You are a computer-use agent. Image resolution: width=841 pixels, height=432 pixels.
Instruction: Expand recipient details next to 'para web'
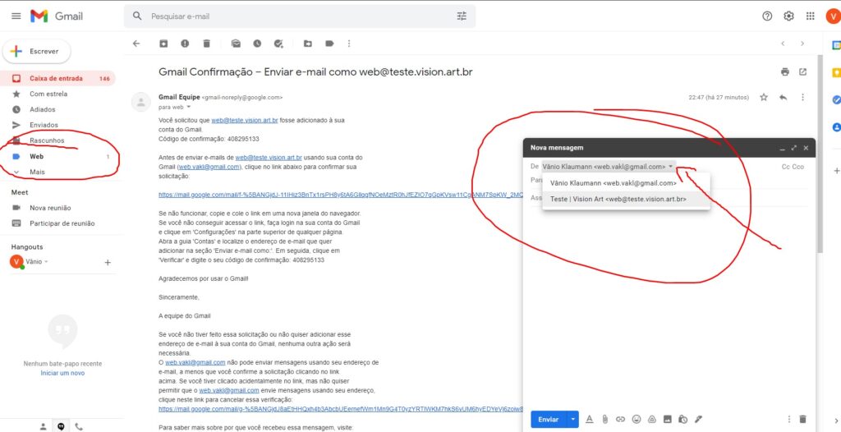coord(188,107)
